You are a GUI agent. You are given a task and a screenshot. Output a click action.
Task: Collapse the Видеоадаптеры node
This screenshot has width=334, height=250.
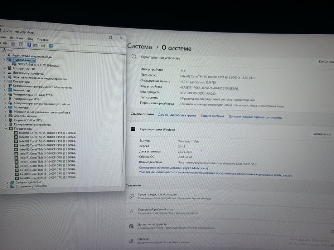tap(4, 59)
